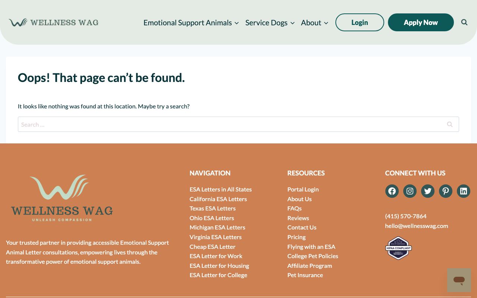477x298 pixels.
Task: Open the About dropdown menu
Action: coord(315,23)
